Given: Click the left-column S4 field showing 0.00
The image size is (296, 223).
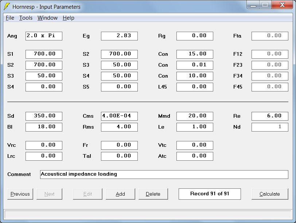Looking at the screenshot, I should pos(44,87).
